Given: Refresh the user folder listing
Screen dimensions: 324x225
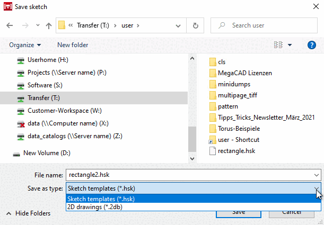Looking at the screenshot, I should [x=195, y=25].
